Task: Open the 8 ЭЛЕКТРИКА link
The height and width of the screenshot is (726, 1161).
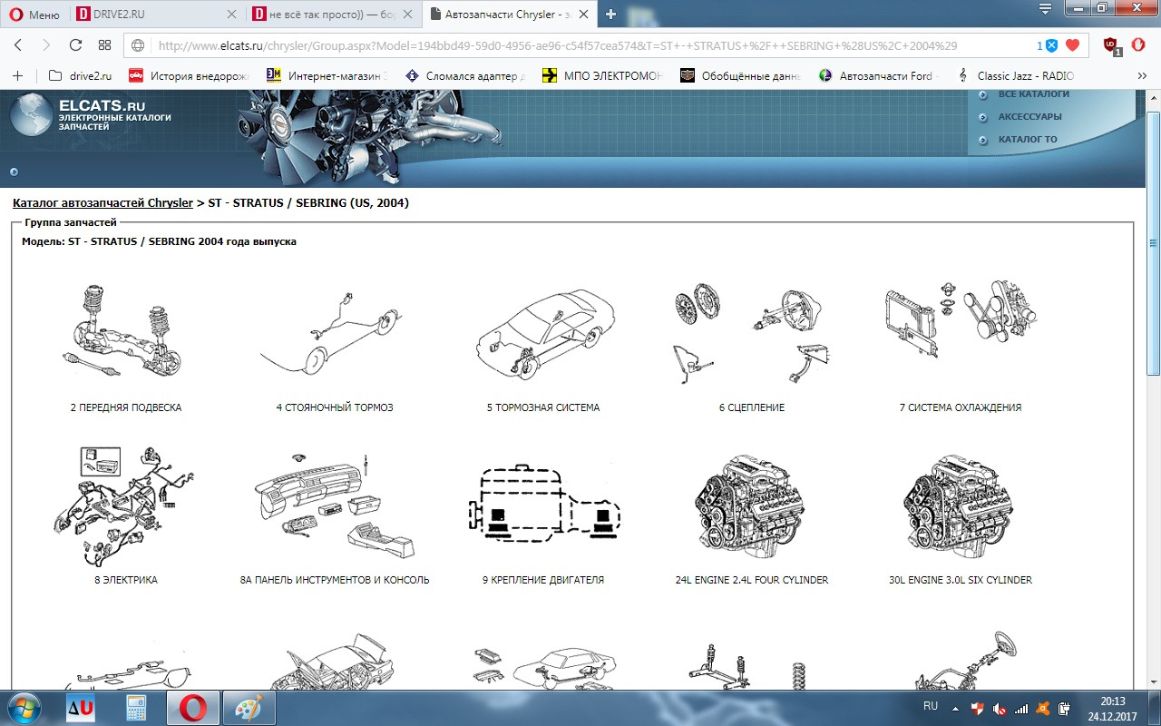Action: pos(126,580)
